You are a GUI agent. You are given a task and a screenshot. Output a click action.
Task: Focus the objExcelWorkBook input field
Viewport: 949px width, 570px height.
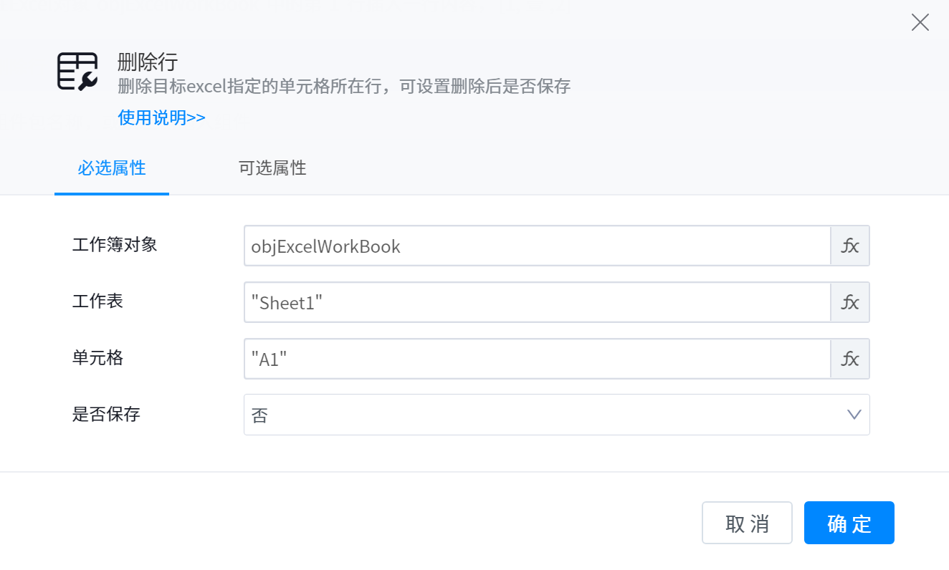(537, 246)
